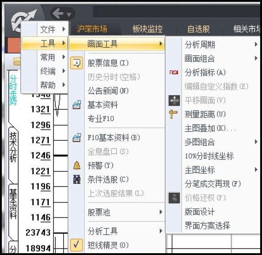The height and width of the screenshot is (255, 262).
Task: Select 测量距离(U) menu entry
Action: point(213,114)
